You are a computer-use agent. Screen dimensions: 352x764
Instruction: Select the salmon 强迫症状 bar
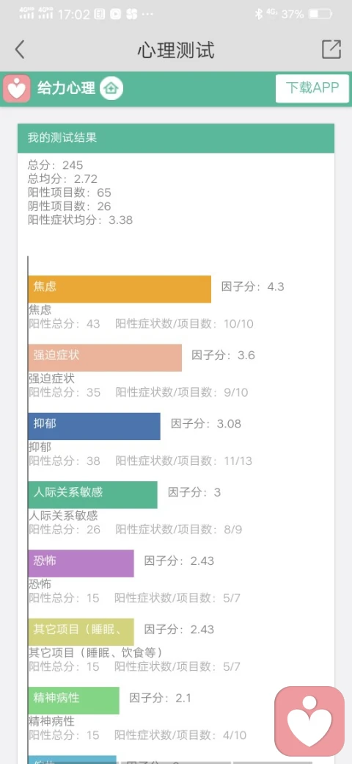pyautogui.click(x=105, y=358)
